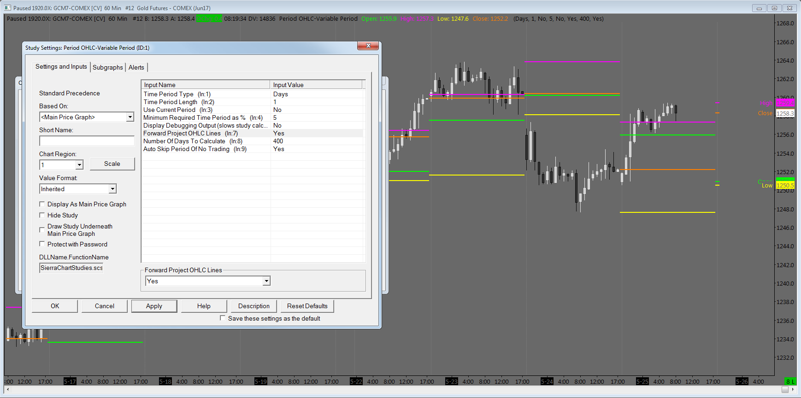Screen dimensions: 801x398
Task: Select Display Debugging Output input row
Action: point(253,125)
